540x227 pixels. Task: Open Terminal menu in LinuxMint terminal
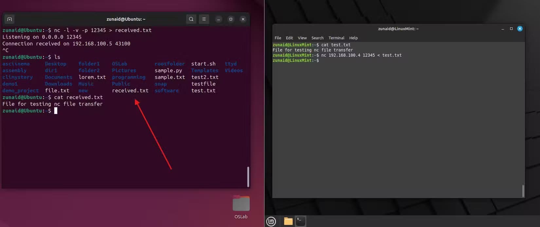click(336, 38)
